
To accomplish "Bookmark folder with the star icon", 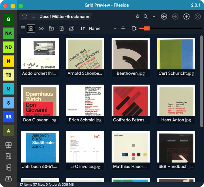I will (x=137, y=17).
